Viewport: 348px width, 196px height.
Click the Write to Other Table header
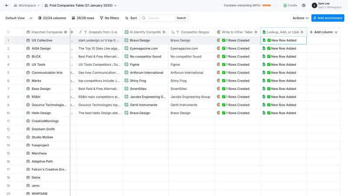click(238, 32)
